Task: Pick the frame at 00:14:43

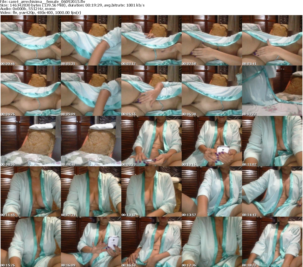Action: (272, 191)
